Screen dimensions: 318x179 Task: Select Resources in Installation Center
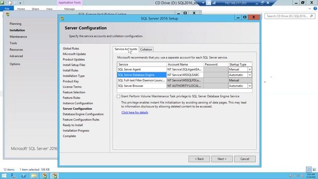pos(16,50)
